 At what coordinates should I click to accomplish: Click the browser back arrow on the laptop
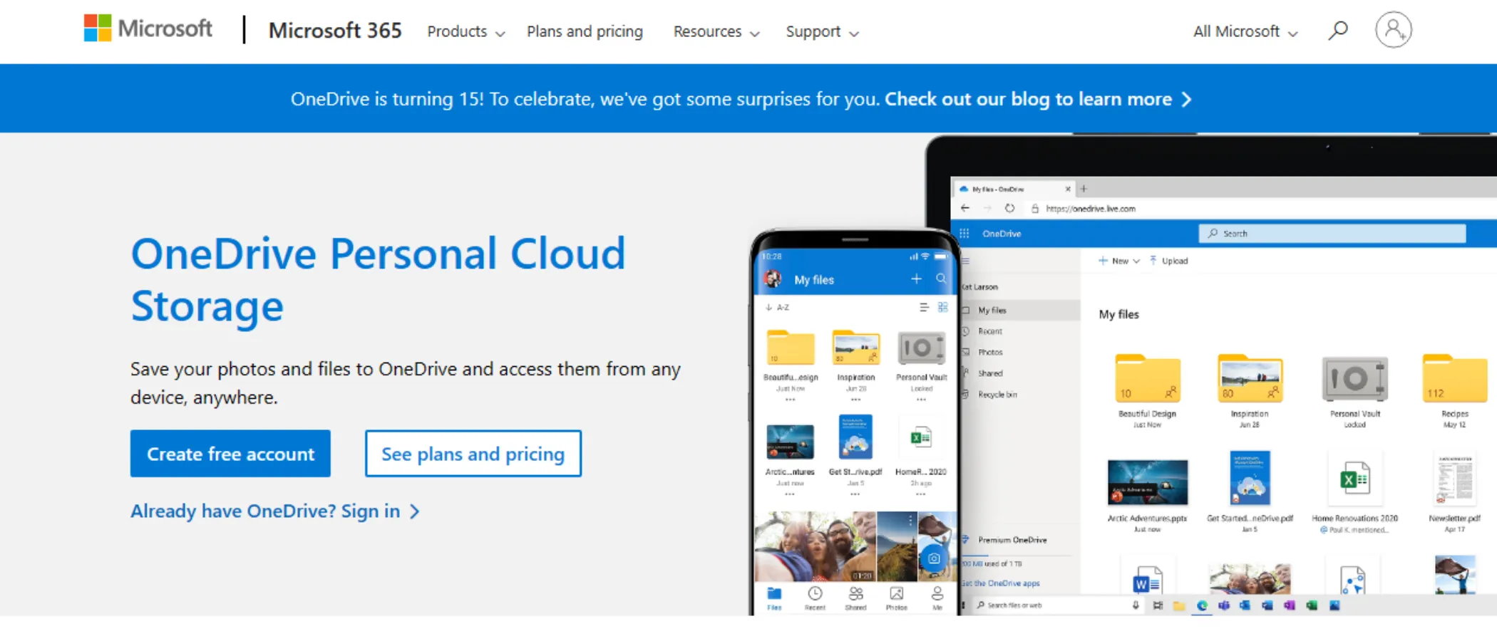click(x=965, y=208)
